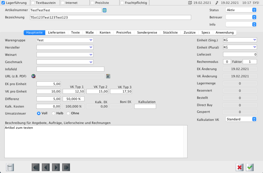Image resolution: width=263 pixels, height=173 pixels.
Task: Open the Sonderpreise tab
Action: click(148, 32)
